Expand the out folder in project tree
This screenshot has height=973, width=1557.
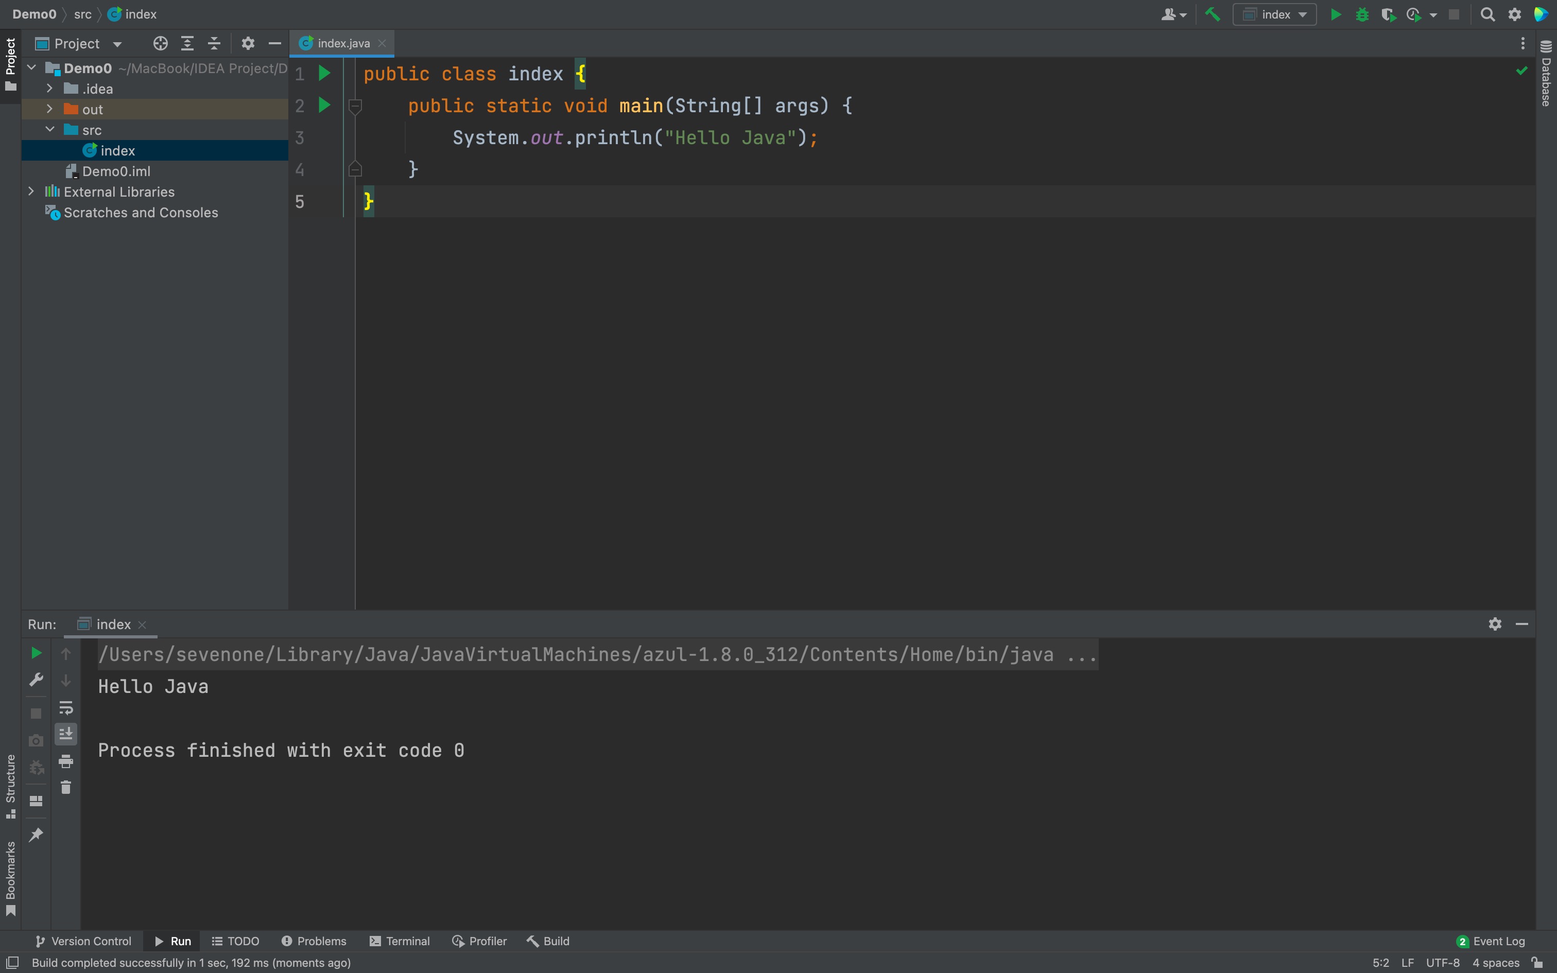pos(49,109)
